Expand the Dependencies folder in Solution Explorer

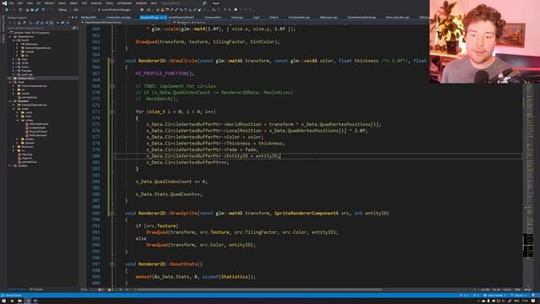coord(10,36)
